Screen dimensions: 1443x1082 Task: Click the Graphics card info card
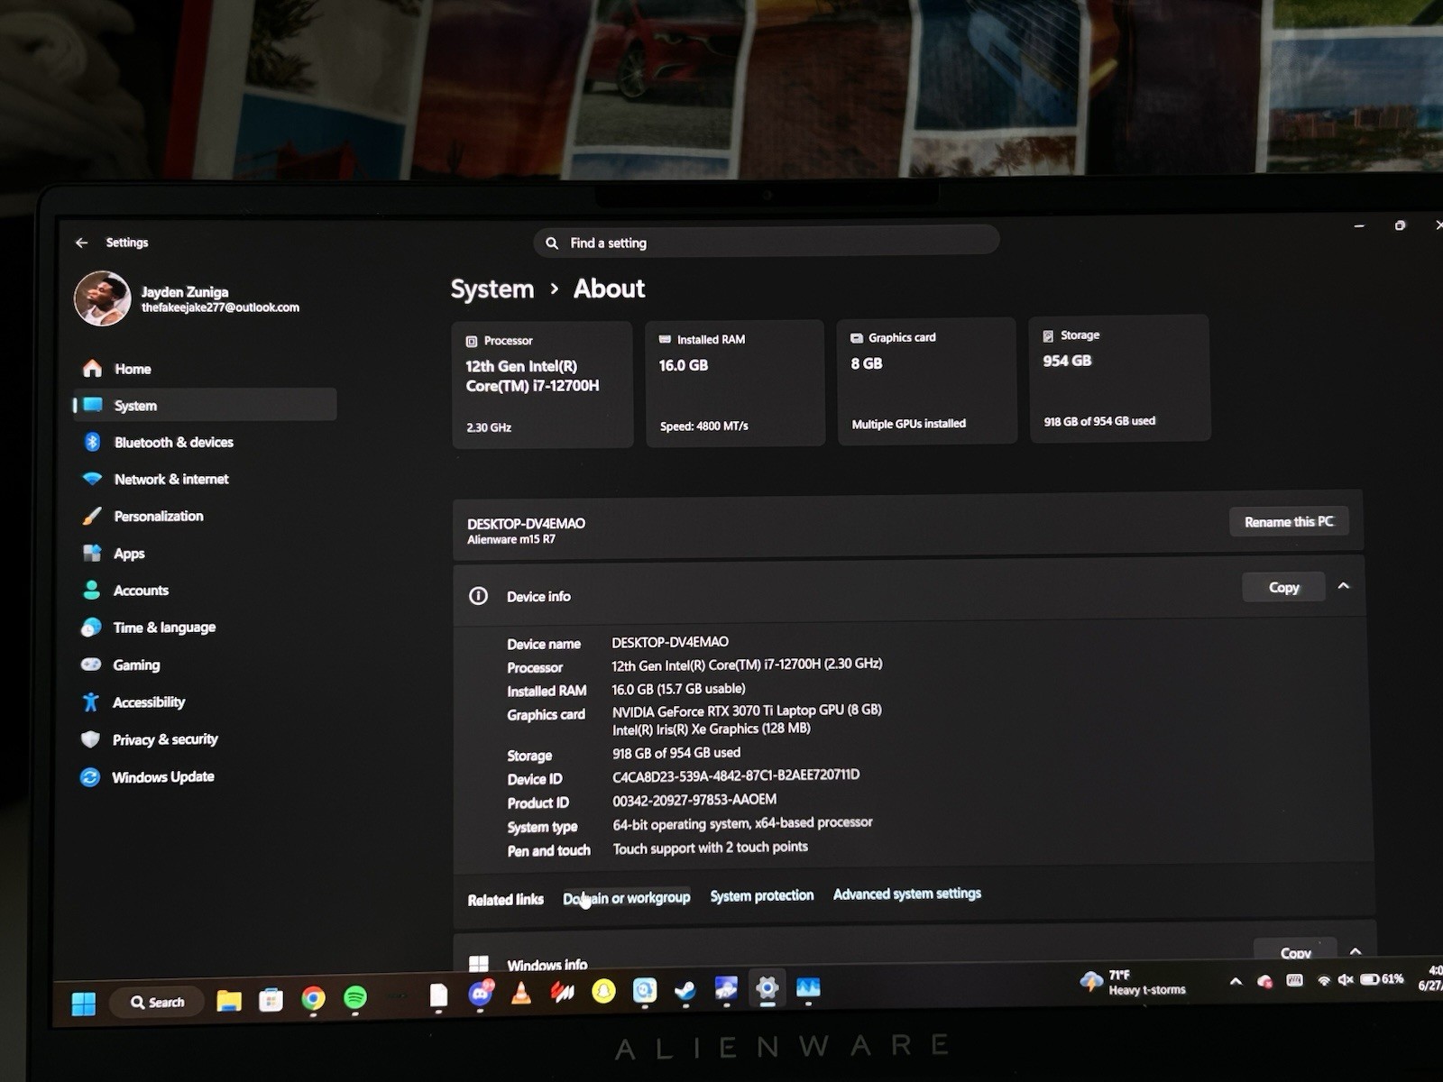tap(927, 381)
